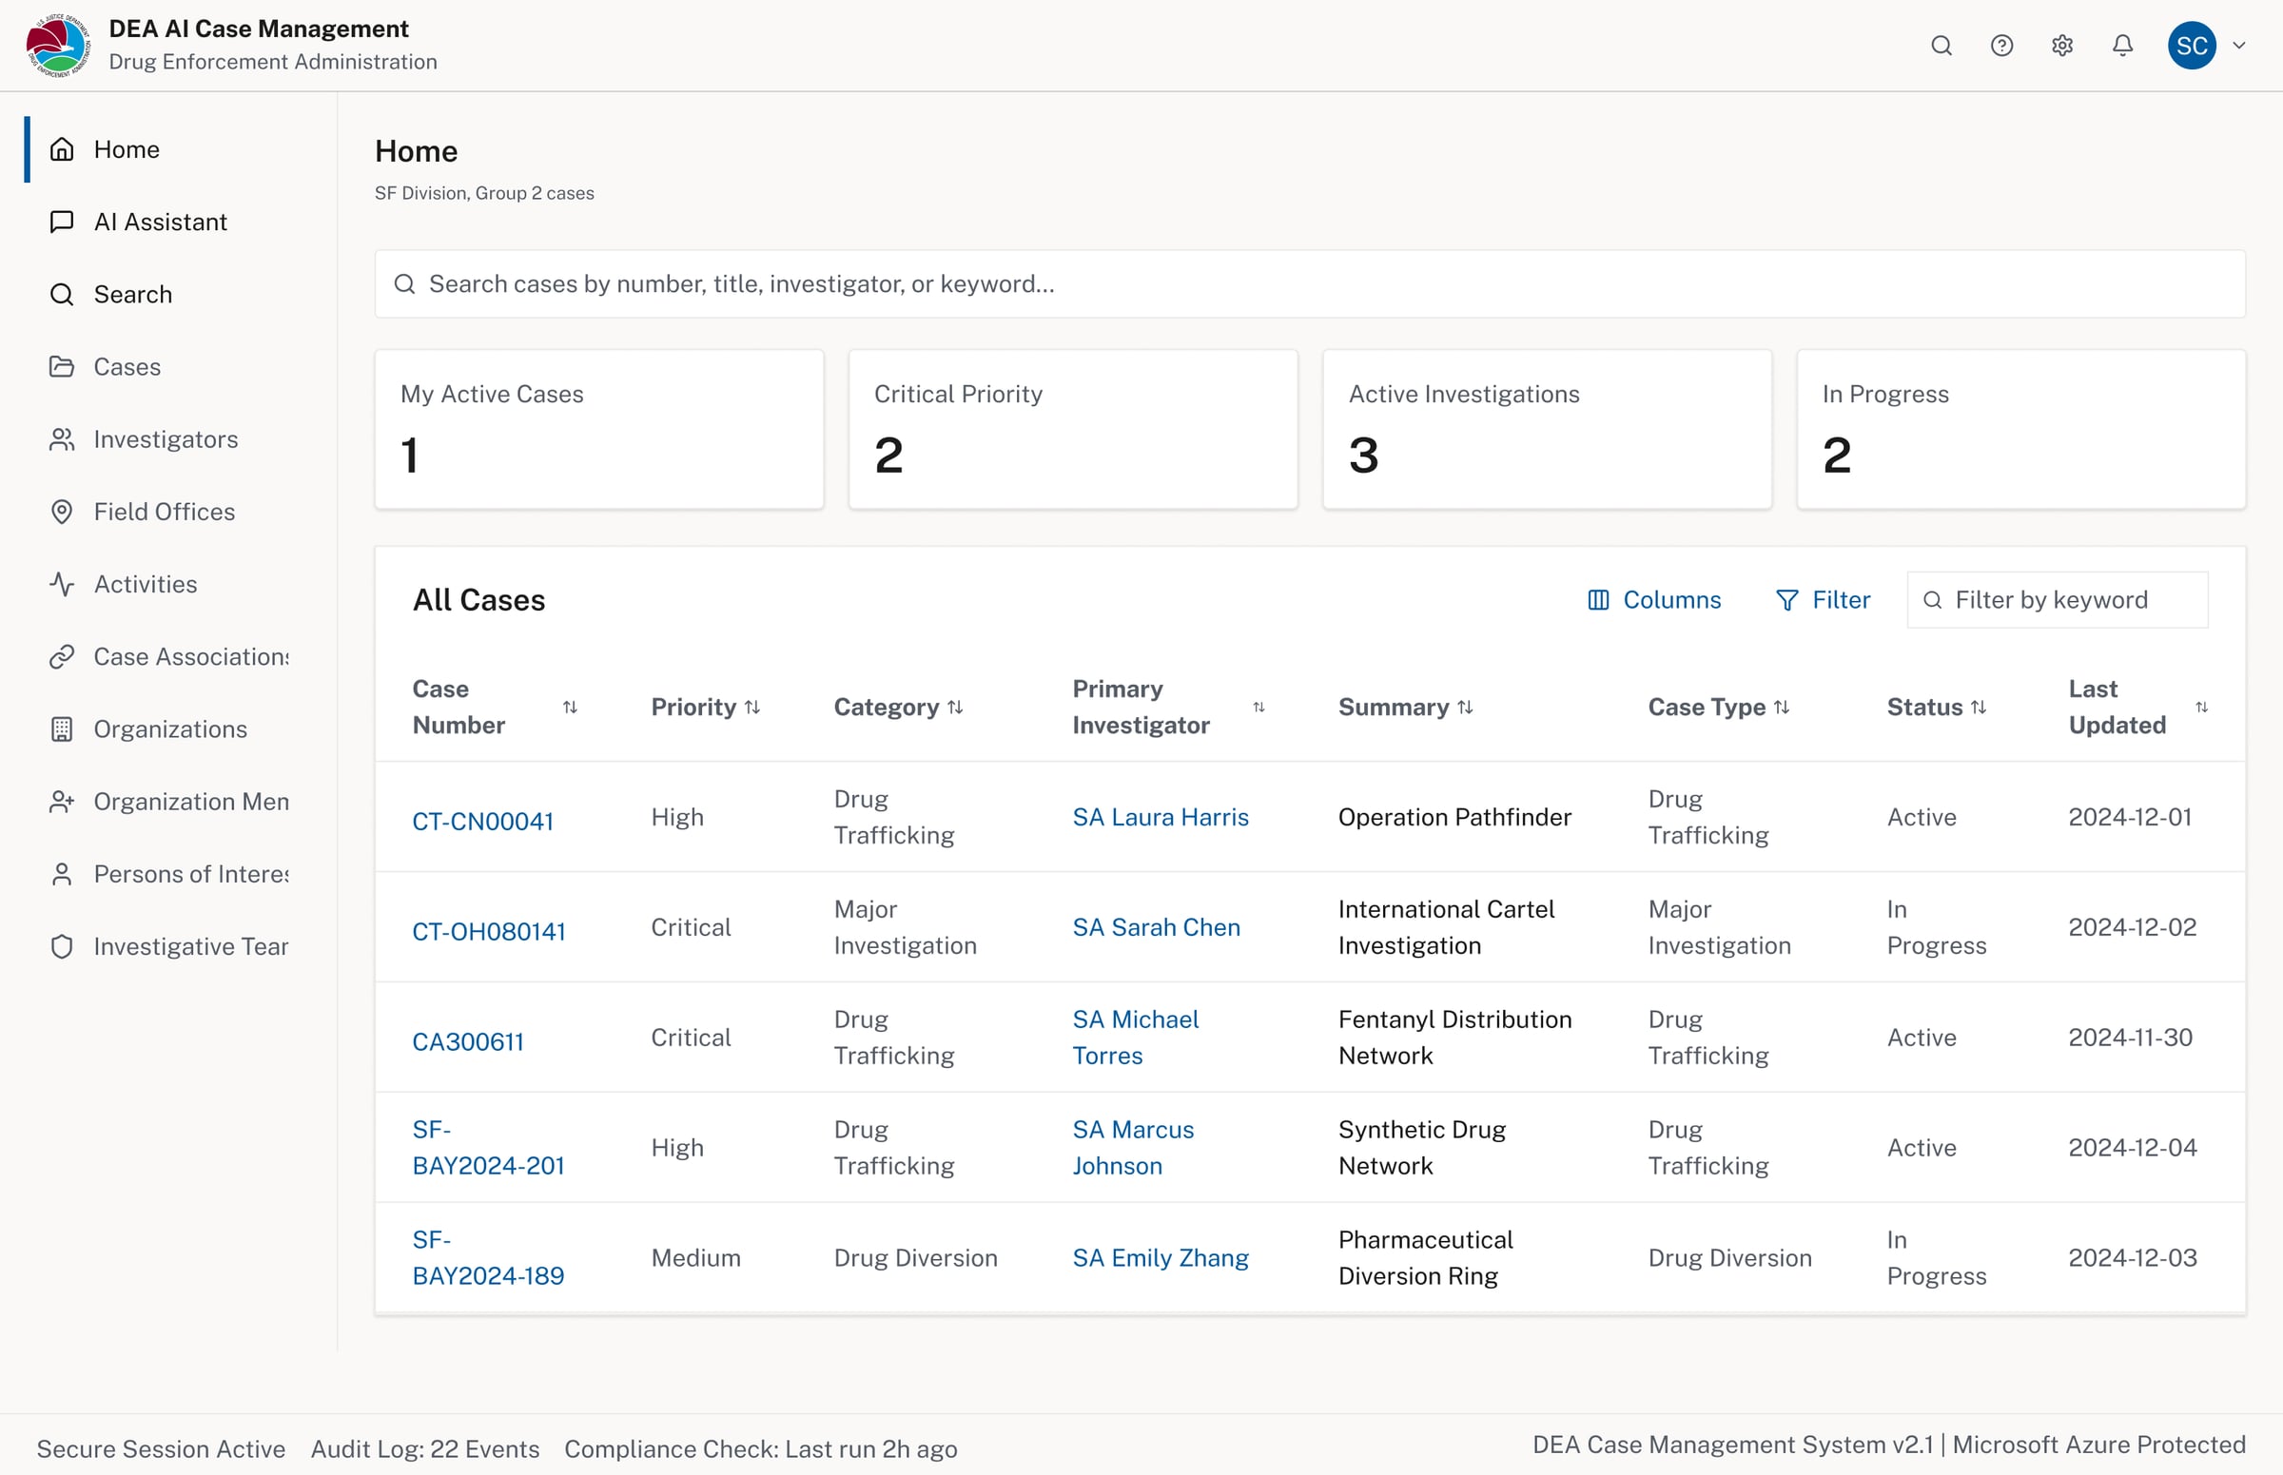Open Case Associations link icon
The height and width of the screenshot is (1475, 2283).
(x=61, y=656)
